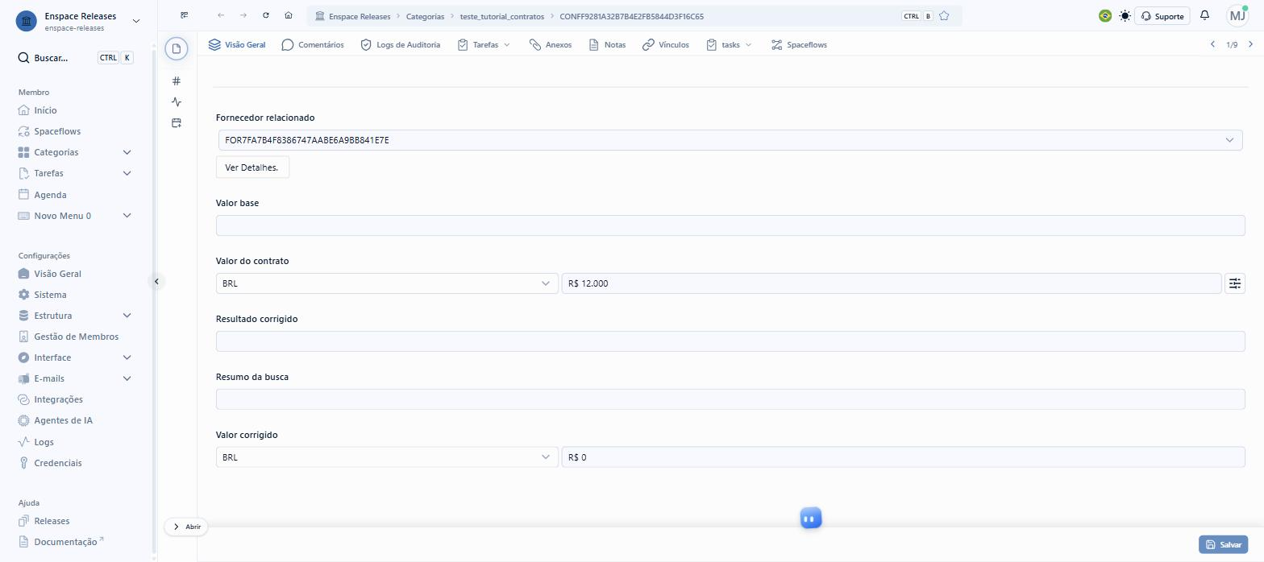This screenshot has height=562, width=1264.
Task: Toggle light/dark theme sun icon
Action: (1125, 16)
